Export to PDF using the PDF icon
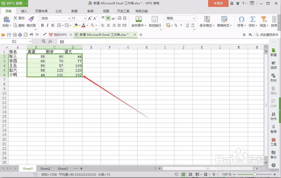 (x=15, y=35)
